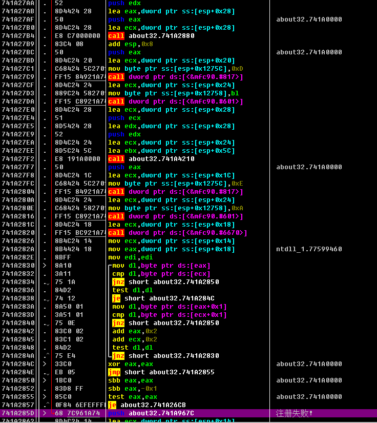Select hex bytes 'E8 C7000000'
This screenshot has width=377, height=423.
[77, 36]
